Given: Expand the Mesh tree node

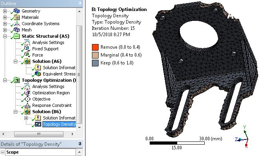Looking at the screenshot, I should point(5,30).
